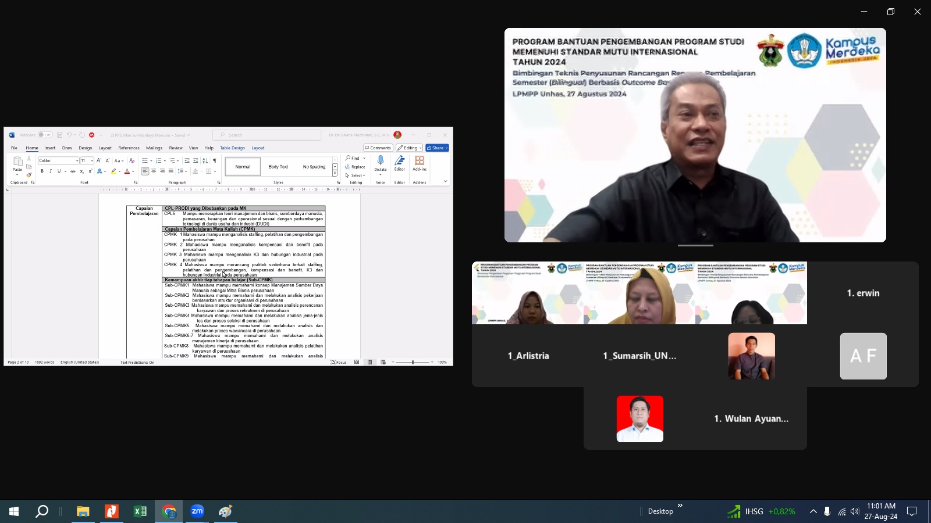
Task: Activate the Format Painter tool
Action: pos(29,174)
